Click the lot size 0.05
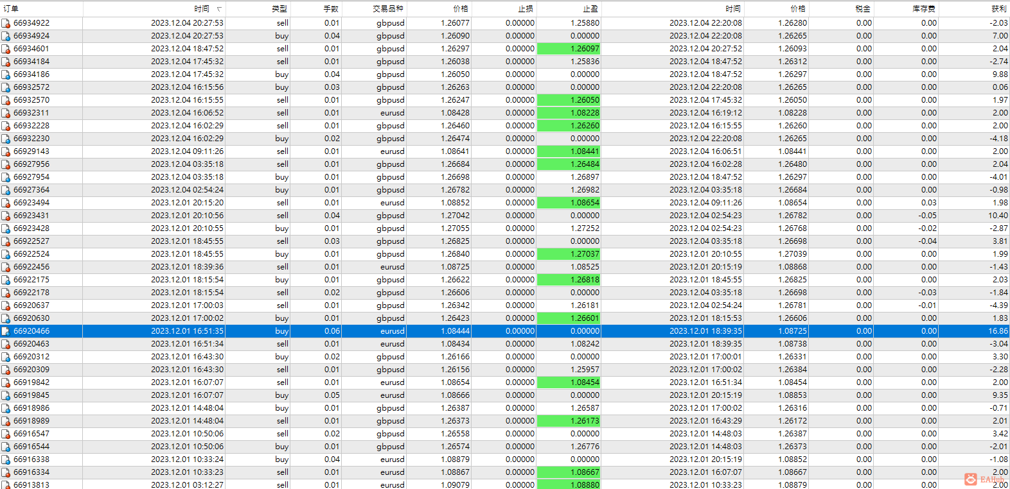 pos(332,395)
